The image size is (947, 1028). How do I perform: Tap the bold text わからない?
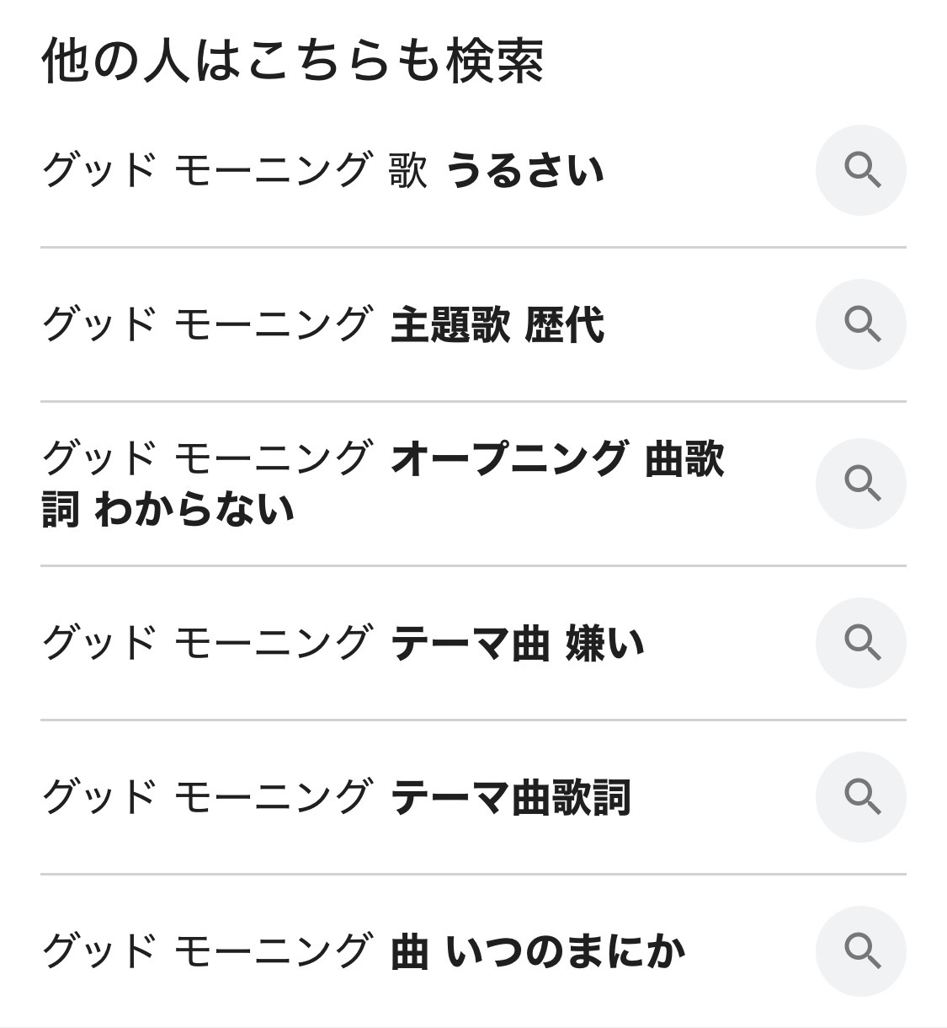(194, 510)
